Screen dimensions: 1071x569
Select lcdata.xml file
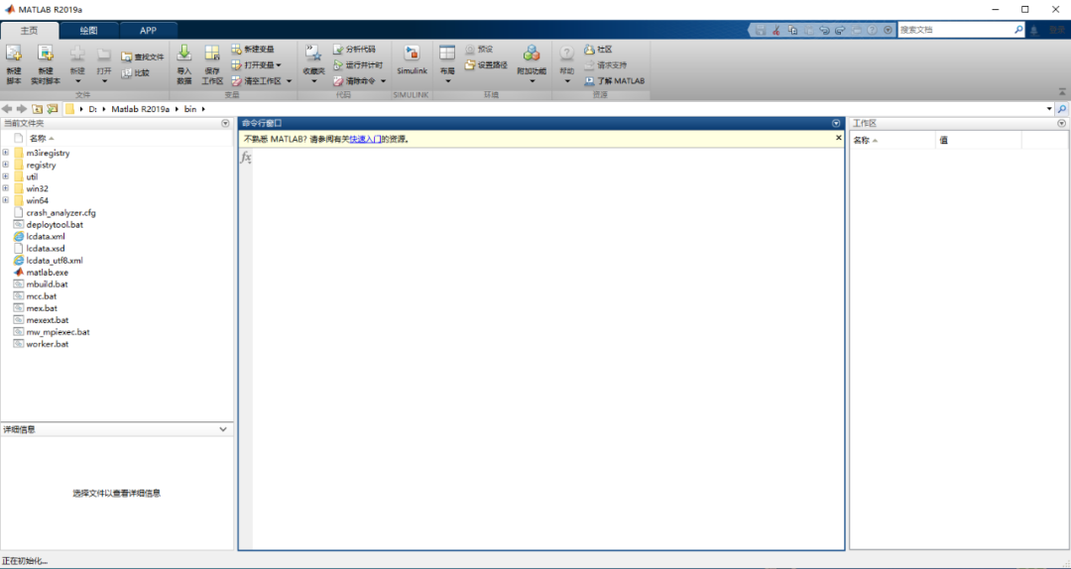45,236
